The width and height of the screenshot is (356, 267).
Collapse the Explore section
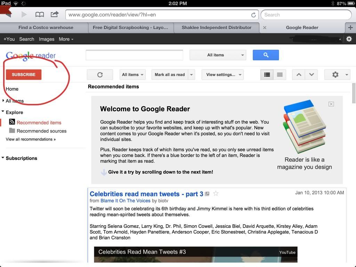click(x=3, y=112)
